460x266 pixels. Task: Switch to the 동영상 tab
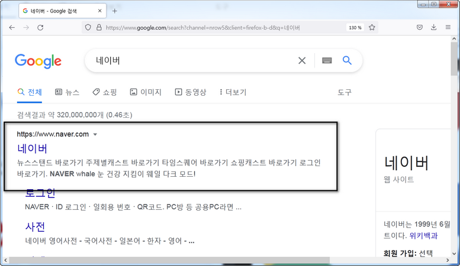pos(191,92)
